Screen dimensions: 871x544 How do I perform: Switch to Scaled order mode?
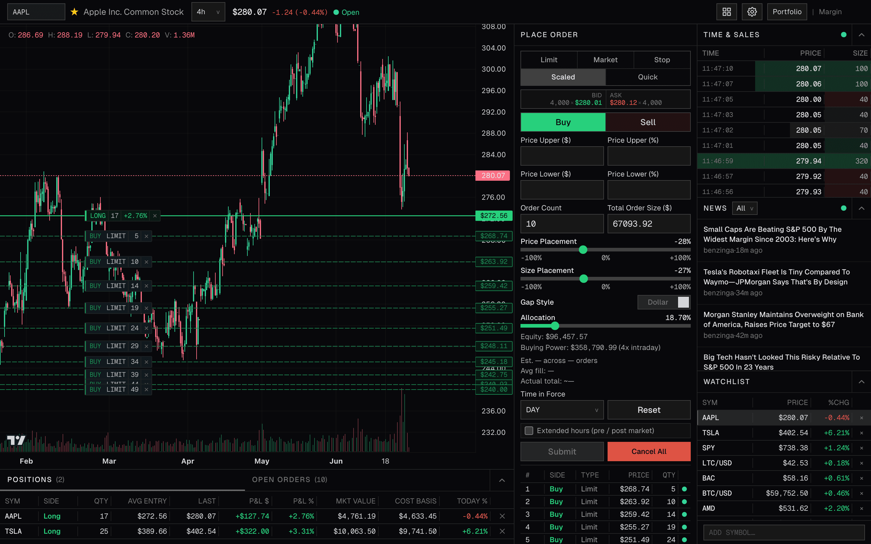point(563,77)
